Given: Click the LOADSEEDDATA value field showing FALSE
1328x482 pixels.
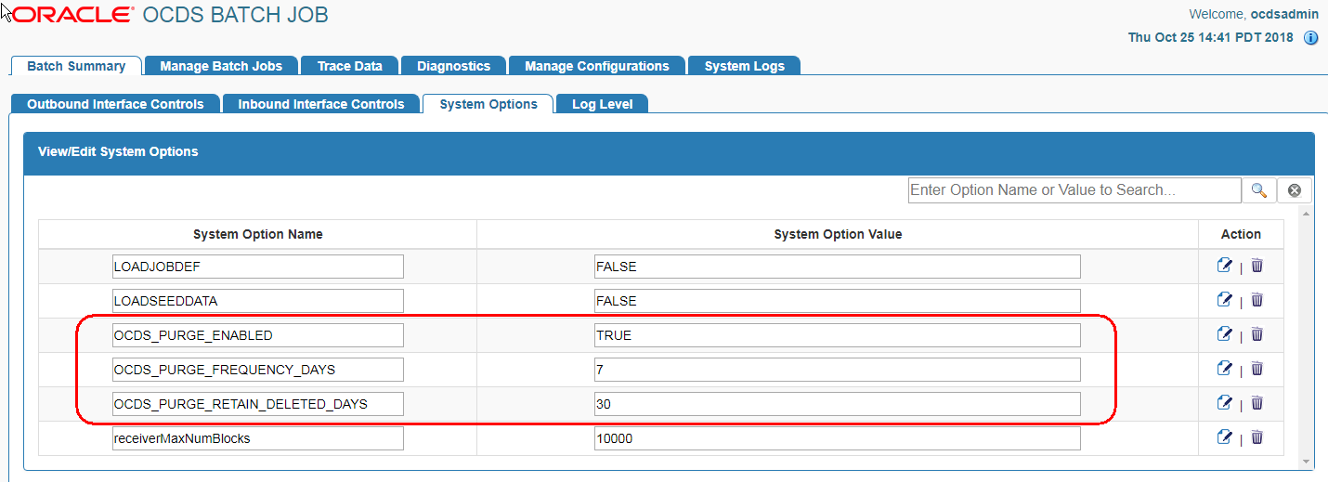Looking at the screenshot, I should pyautogui.click(x=838, y=301).
